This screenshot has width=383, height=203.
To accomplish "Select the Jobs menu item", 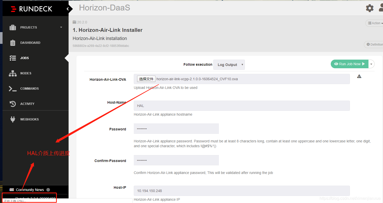I will (x=24, y=58).
